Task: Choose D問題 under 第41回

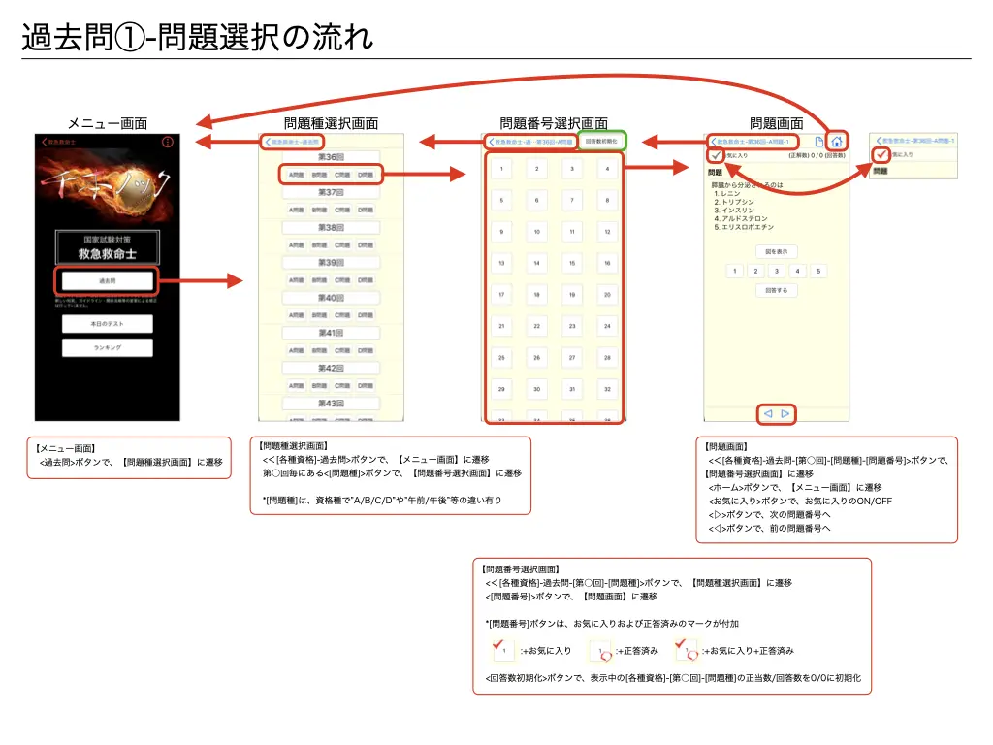Action: (x=366, y=350)
